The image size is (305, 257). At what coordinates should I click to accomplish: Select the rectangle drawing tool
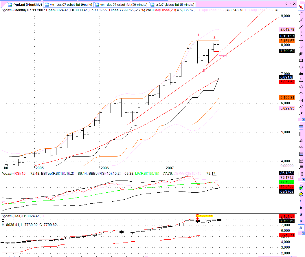click(301, 60)
